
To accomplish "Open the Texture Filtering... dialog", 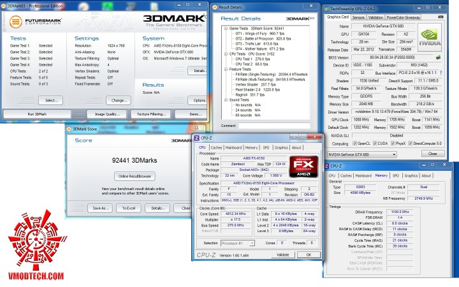I will point(151,114).
